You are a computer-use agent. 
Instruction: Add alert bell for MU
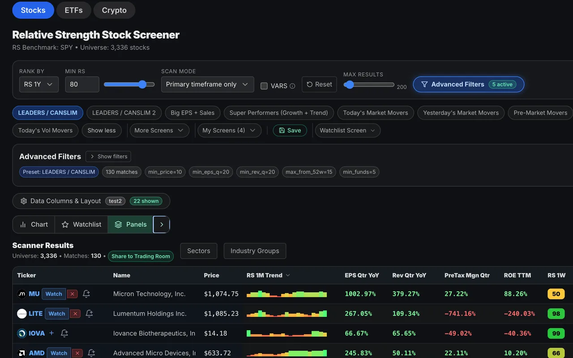tap(86, 294)
